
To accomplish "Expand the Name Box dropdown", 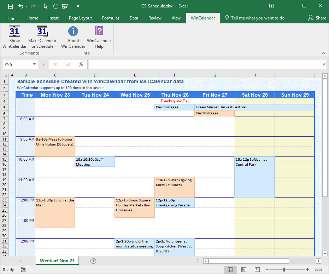I will 34,64.
